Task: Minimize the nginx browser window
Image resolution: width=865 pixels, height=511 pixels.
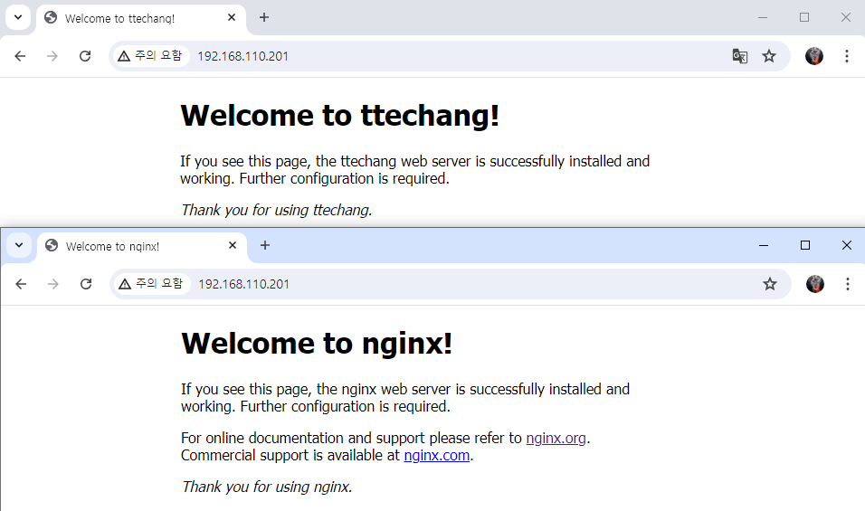Action: 764,245
